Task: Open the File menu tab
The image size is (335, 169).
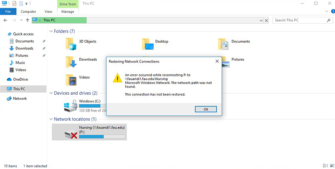Action: point(8,12)
